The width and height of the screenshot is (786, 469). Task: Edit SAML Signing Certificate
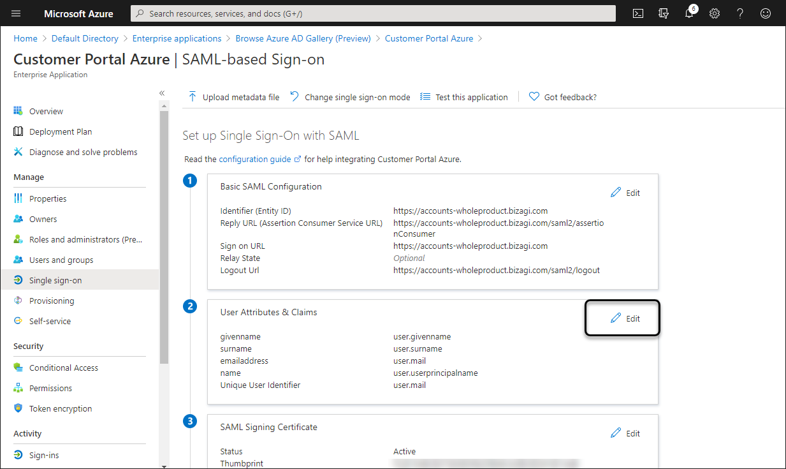[x=625, y=433]
